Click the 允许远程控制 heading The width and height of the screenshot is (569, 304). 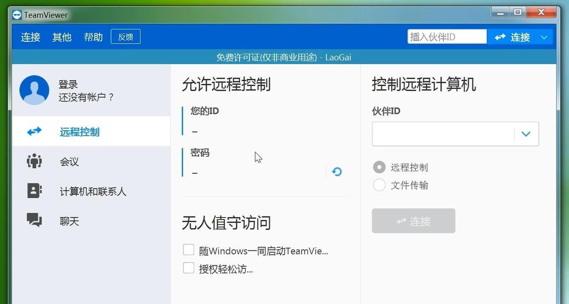click(x=226, y=84)
